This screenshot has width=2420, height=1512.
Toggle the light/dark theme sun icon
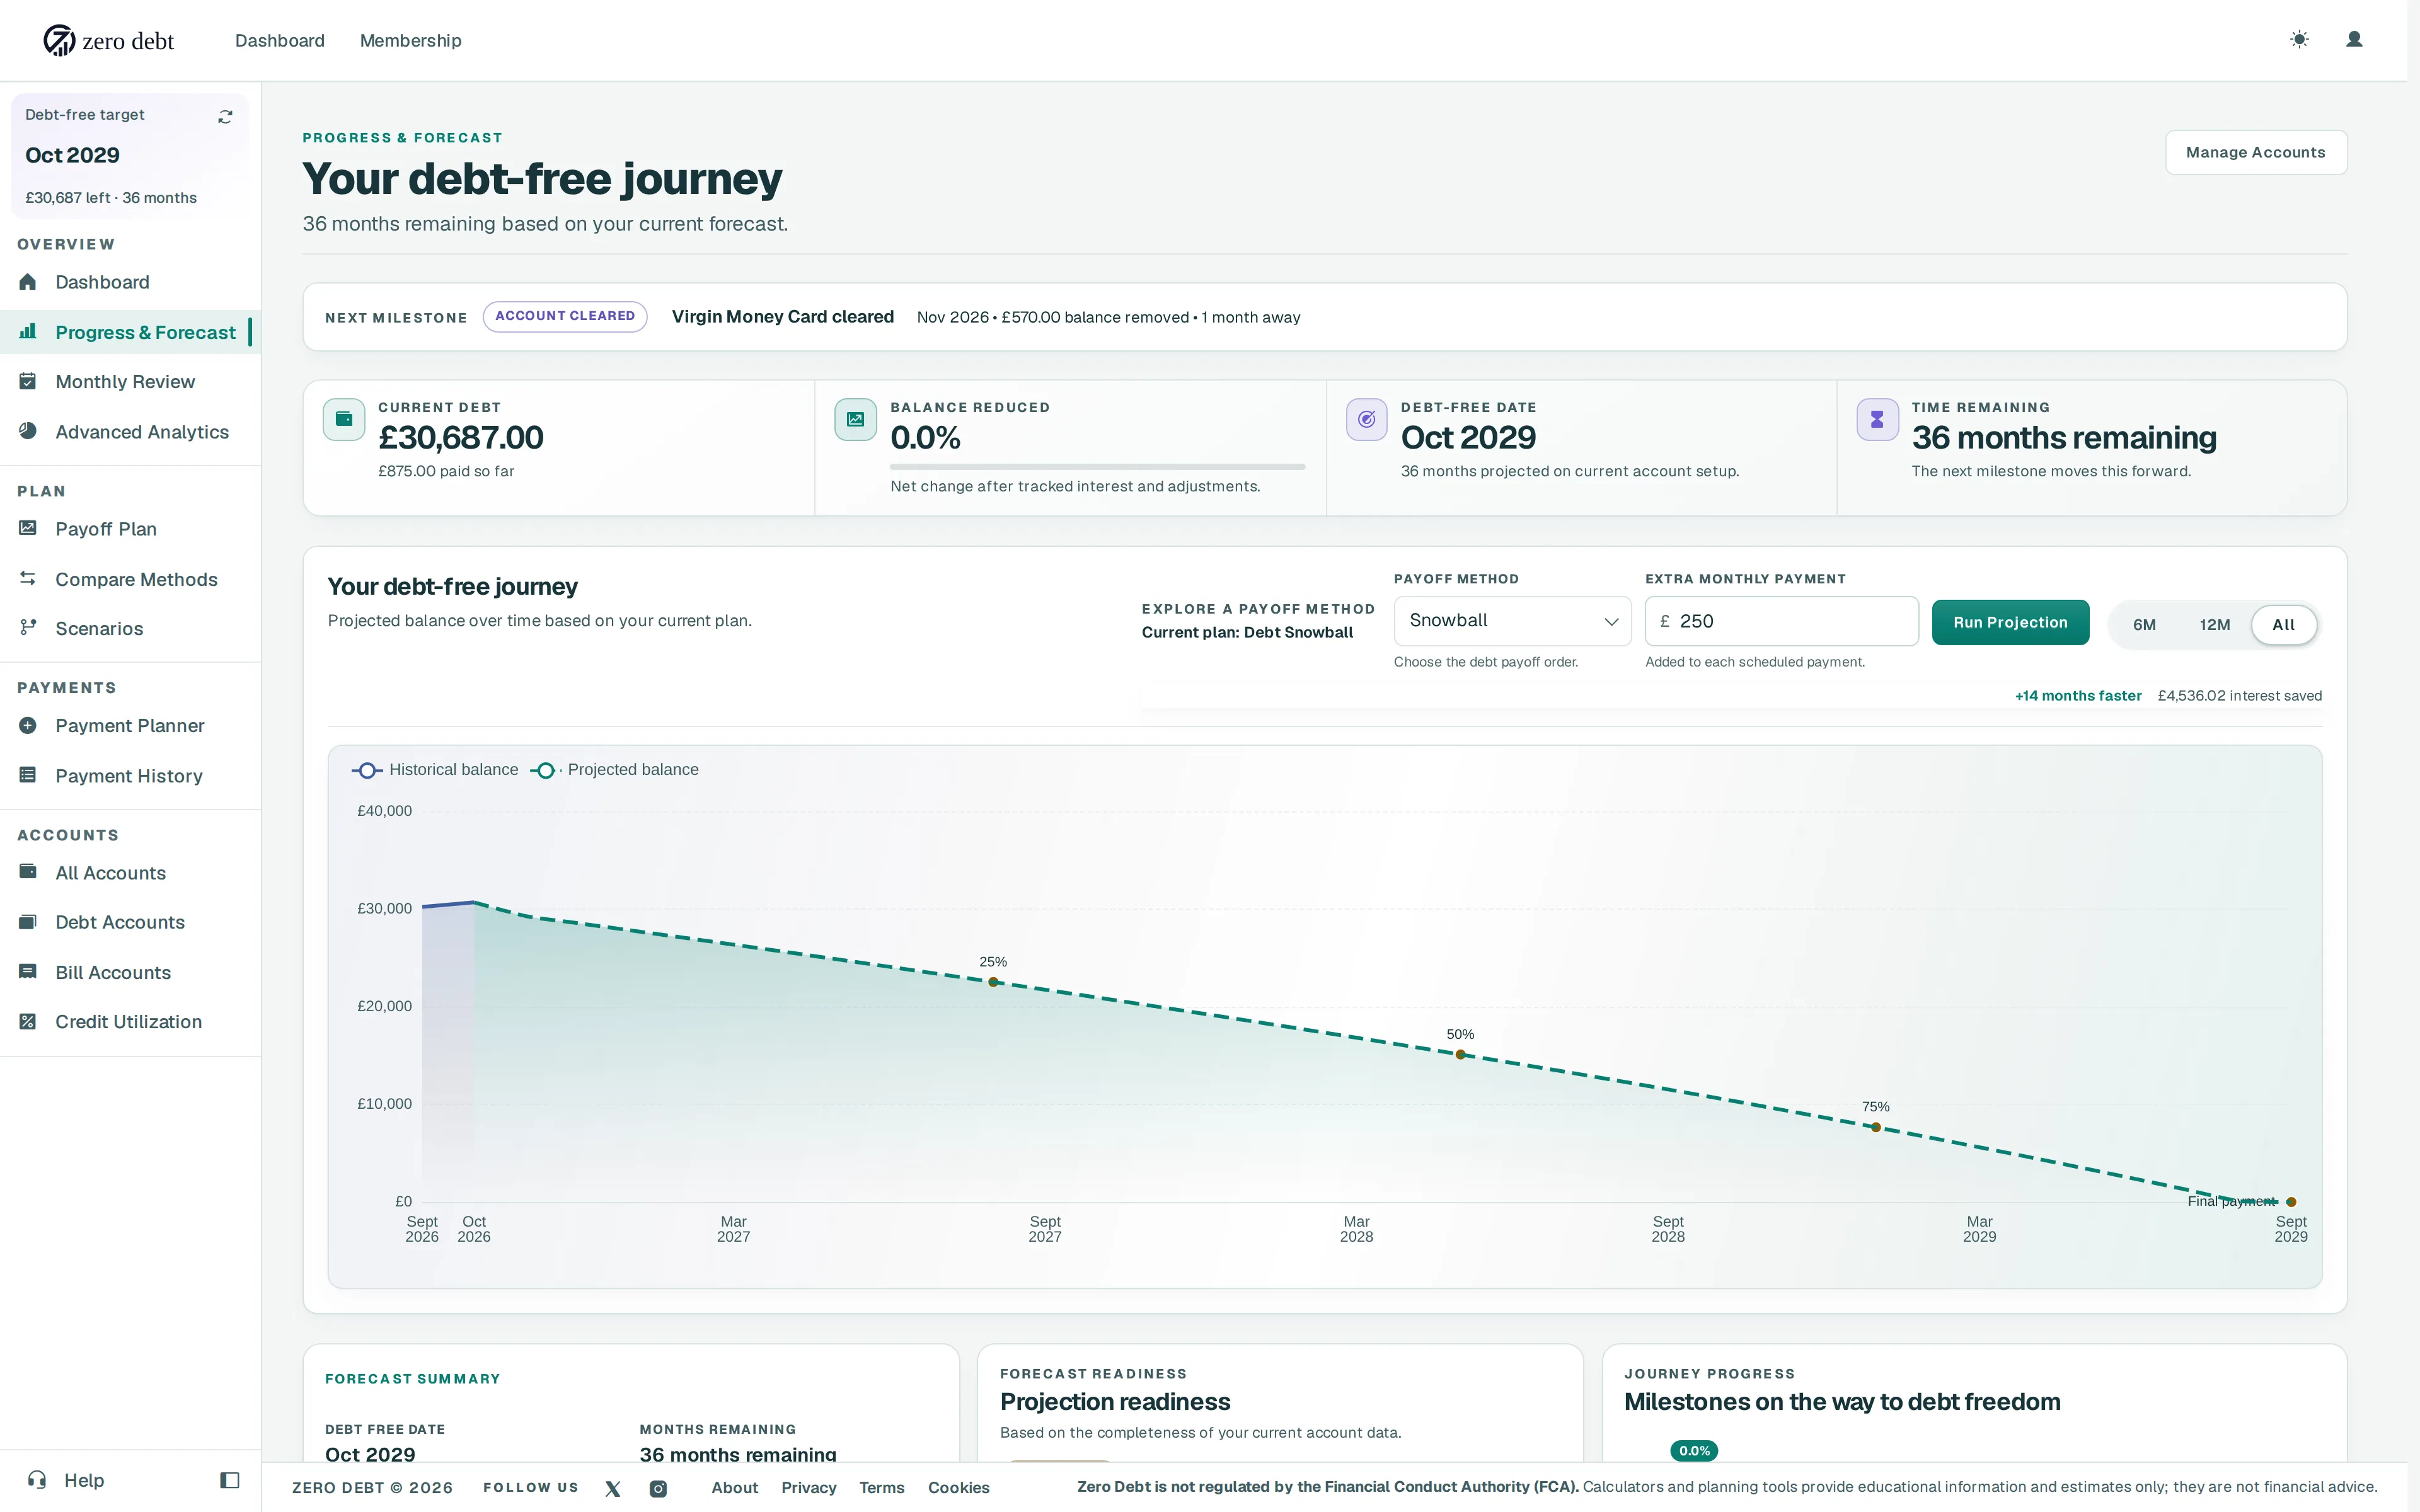pos(2299,40)
